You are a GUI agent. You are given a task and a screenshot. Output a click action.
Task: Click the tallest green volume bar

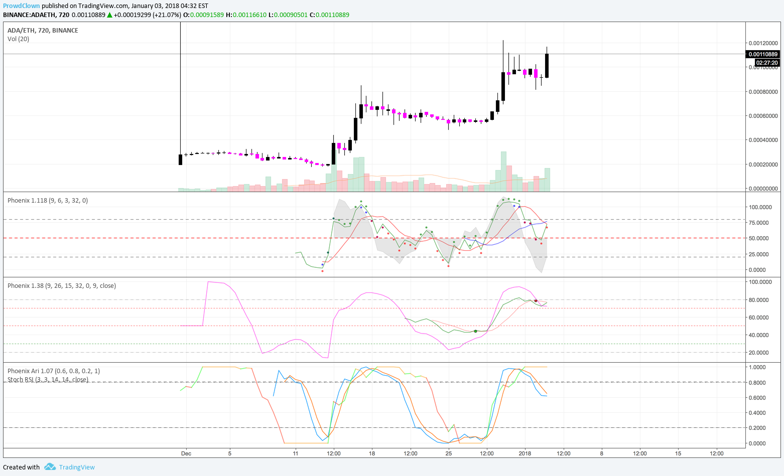click(x=503, y=171)
